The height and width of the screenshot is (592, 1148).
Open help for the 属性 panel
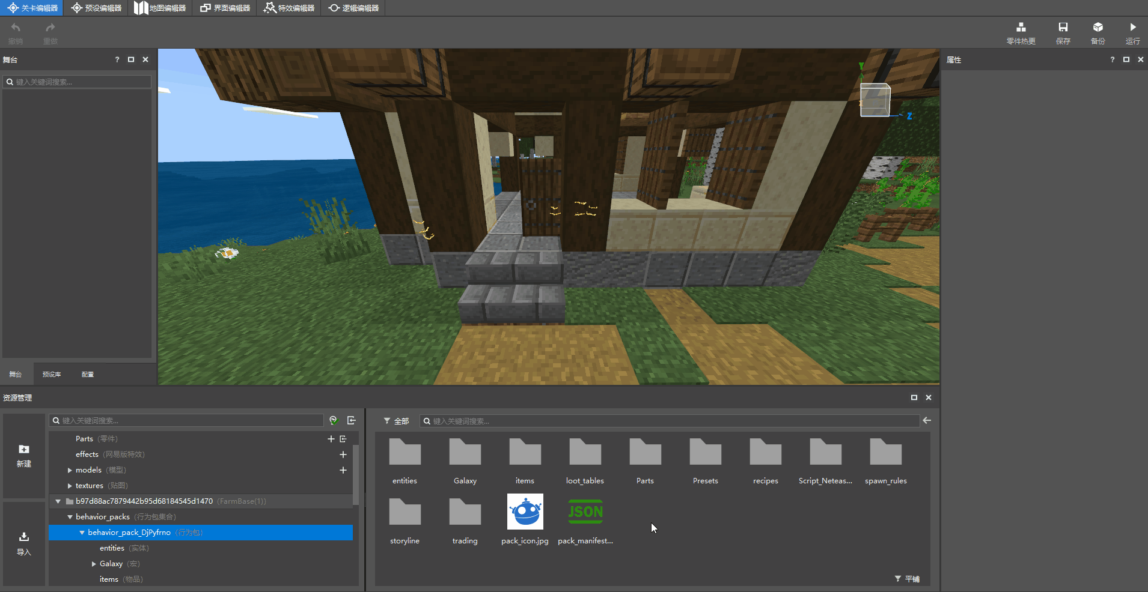(1113, 59)
